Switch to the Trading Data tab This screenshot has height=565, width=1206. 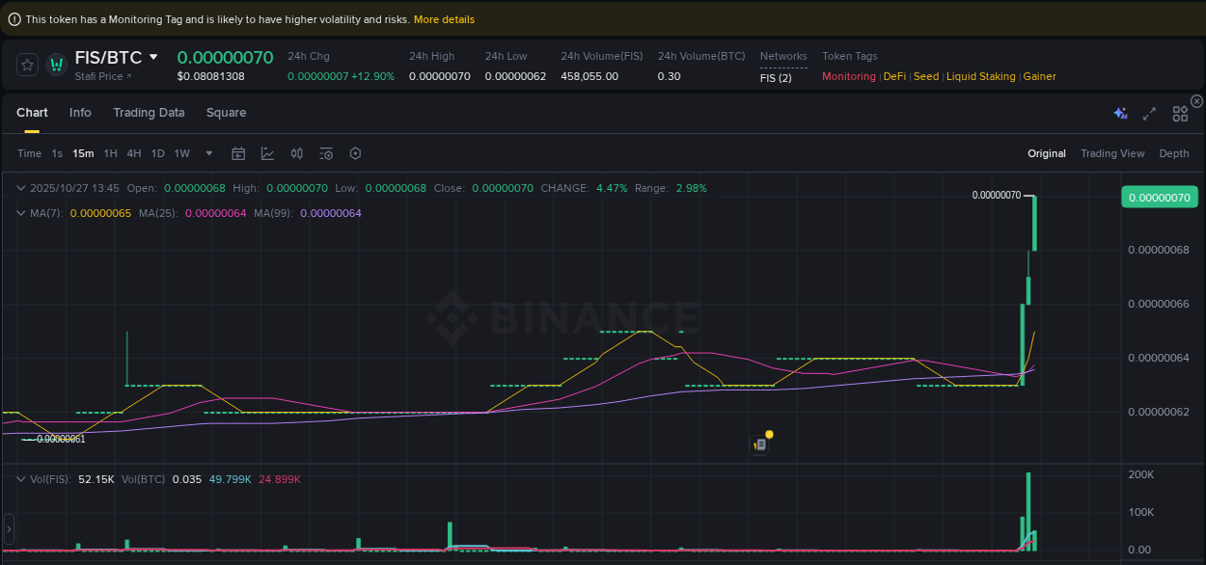[x=149, y=113]
